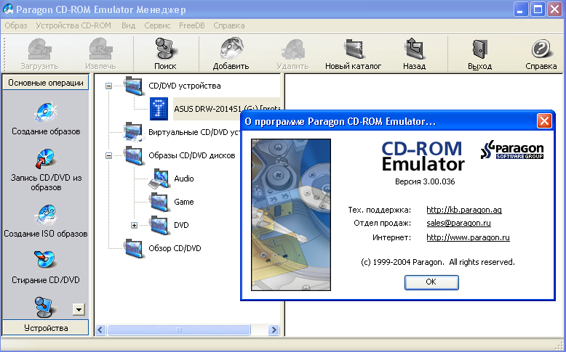The height and width of the screenshot is (352, 566).
Task: Open the http://kb.paragon.ag support link
Action: (464, 210)
